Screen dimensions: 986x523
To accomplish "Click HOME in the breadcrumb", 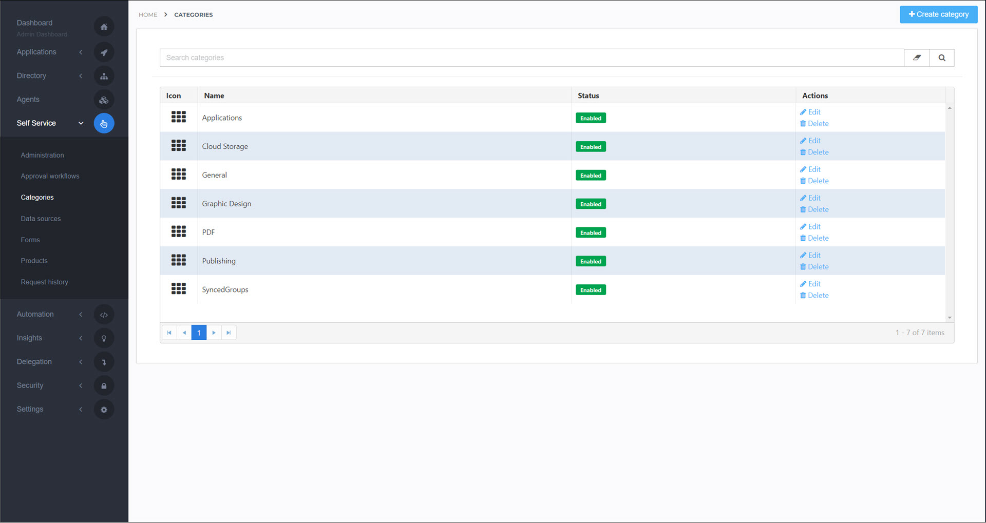I will (x=148, y=15).
